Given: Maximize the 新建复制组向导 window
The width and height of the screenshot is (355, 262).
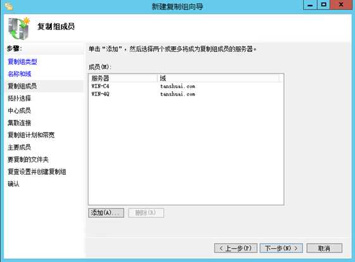Looking at the screenshot, I should click(x=324, y=5).
